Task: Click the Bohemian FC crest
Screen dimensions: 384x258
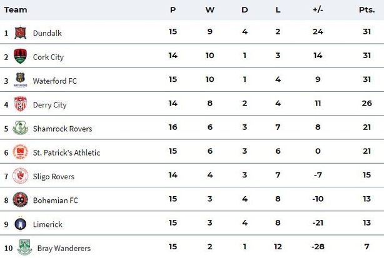Action: [x=21, y=199]
